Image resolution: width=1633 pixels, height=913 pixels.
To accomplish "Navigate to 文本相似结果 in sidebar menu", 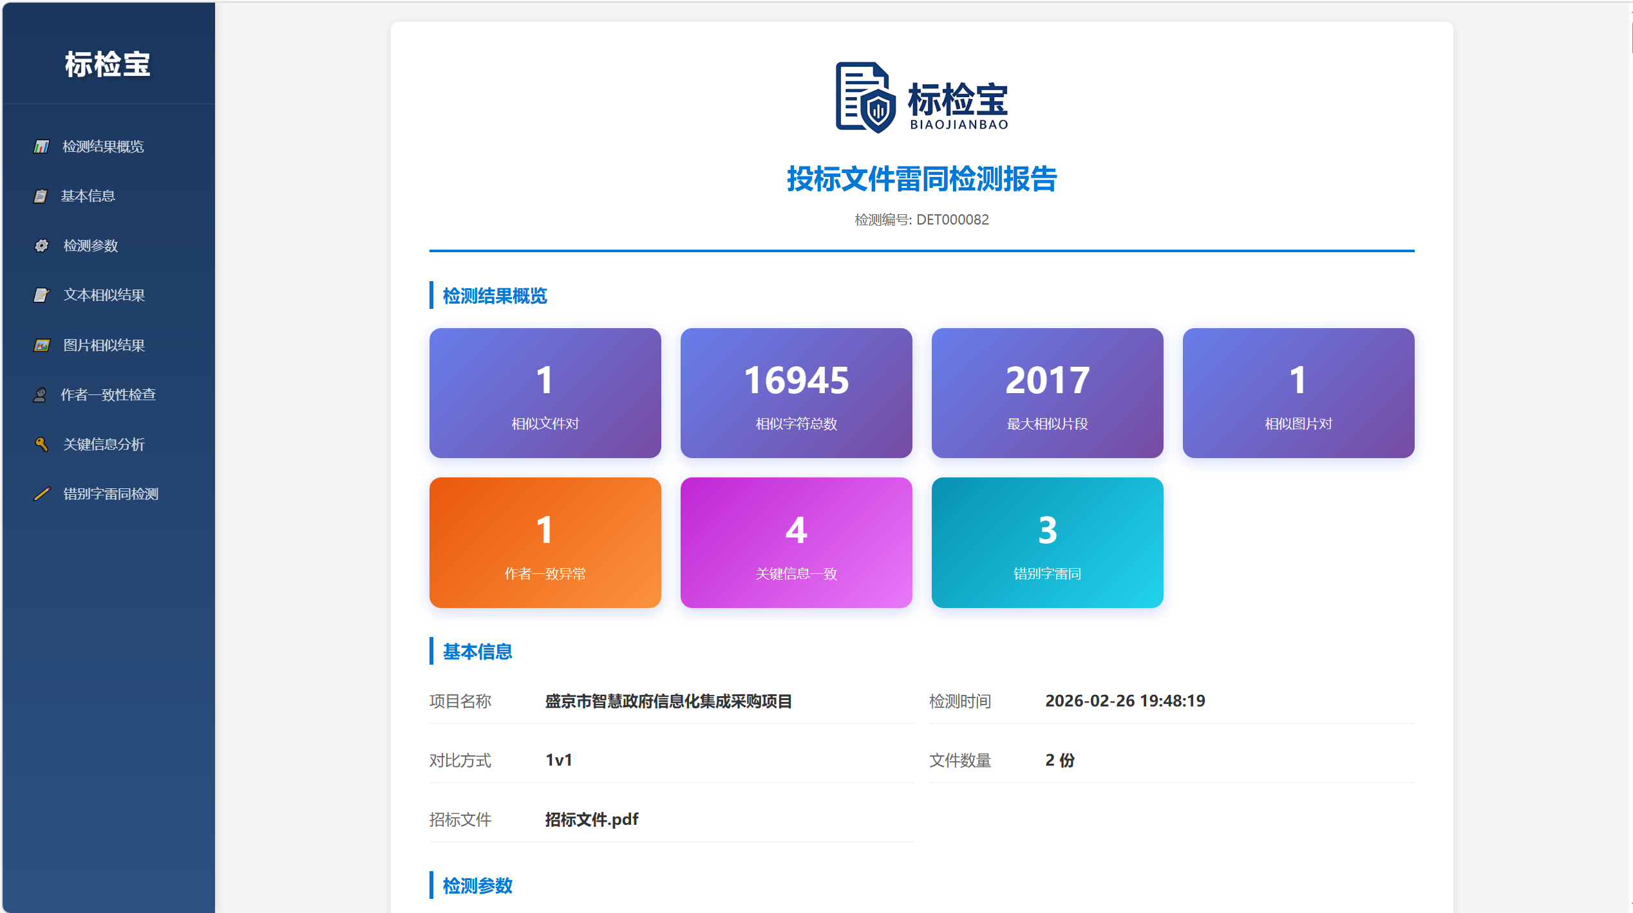I will click(104, 295).
